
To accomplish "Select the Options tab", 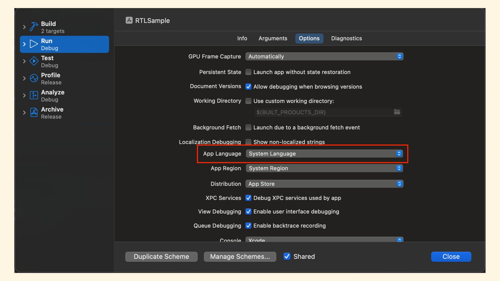I will click(x=309, y=38).
